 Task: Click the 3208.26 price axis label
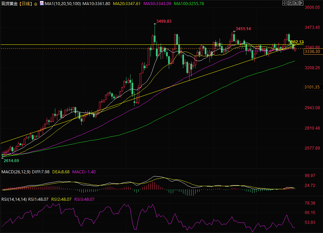tap(312, 68)
